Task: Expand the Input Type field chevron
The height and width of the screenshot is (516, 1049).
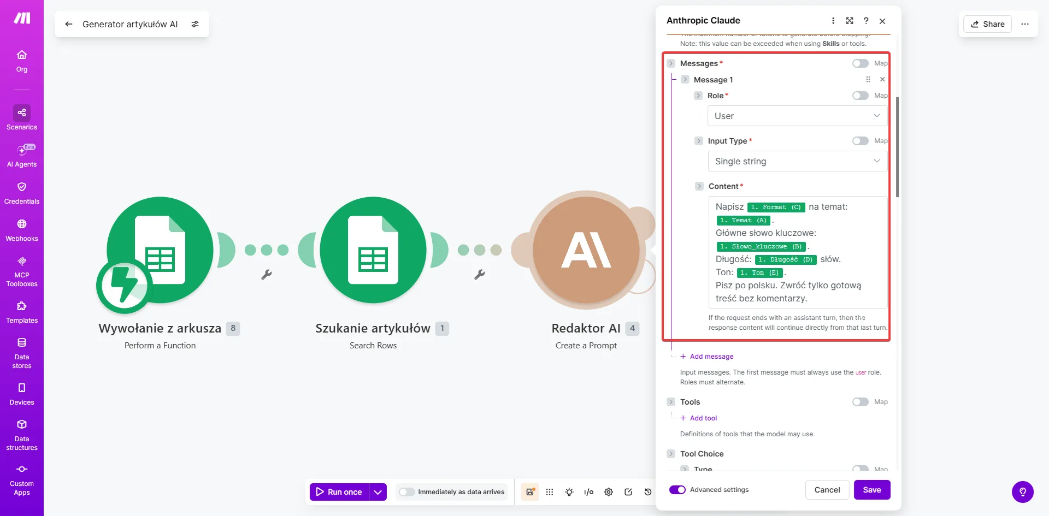Action: (699, 141)
